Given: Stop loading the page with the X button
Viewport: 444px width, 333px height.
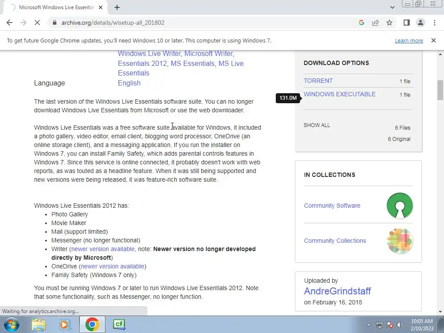Looking at the screenshot, I should (x=37, y=23).
